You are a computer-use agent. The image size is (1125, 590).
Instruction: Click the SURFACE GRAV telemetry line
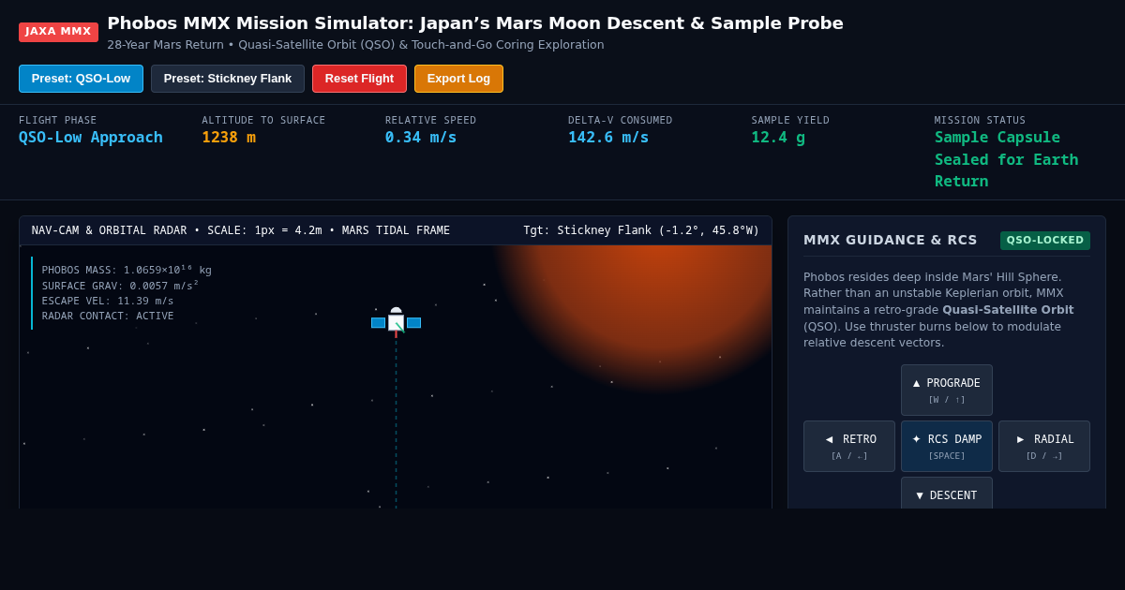point(120,286)
